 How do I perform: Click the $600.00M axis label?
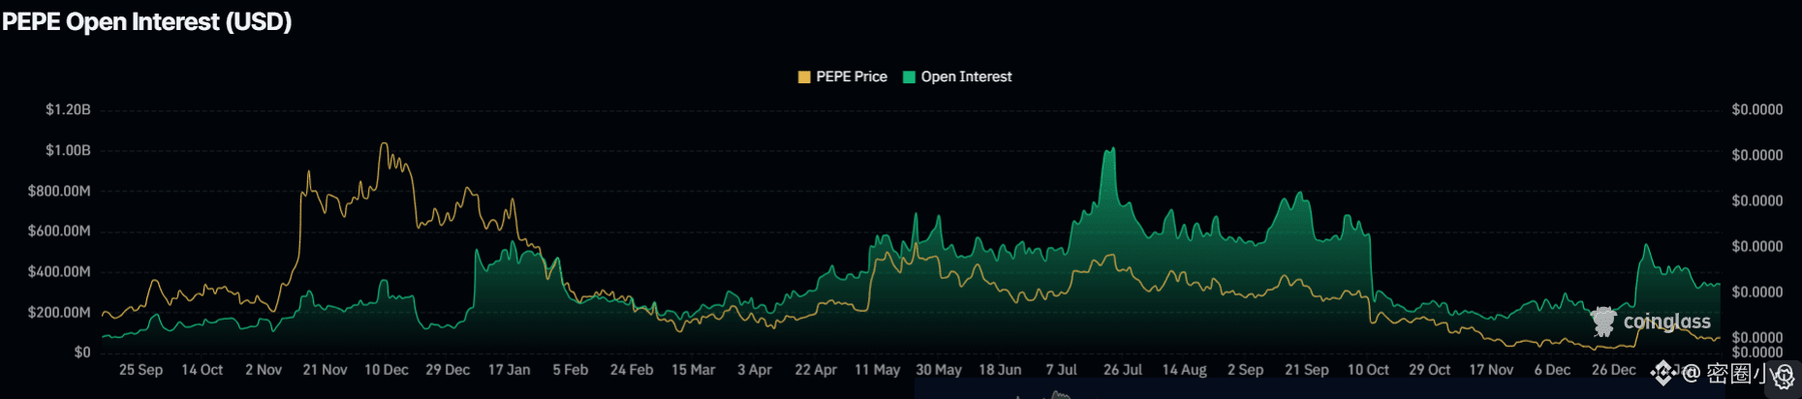[59, 230]
